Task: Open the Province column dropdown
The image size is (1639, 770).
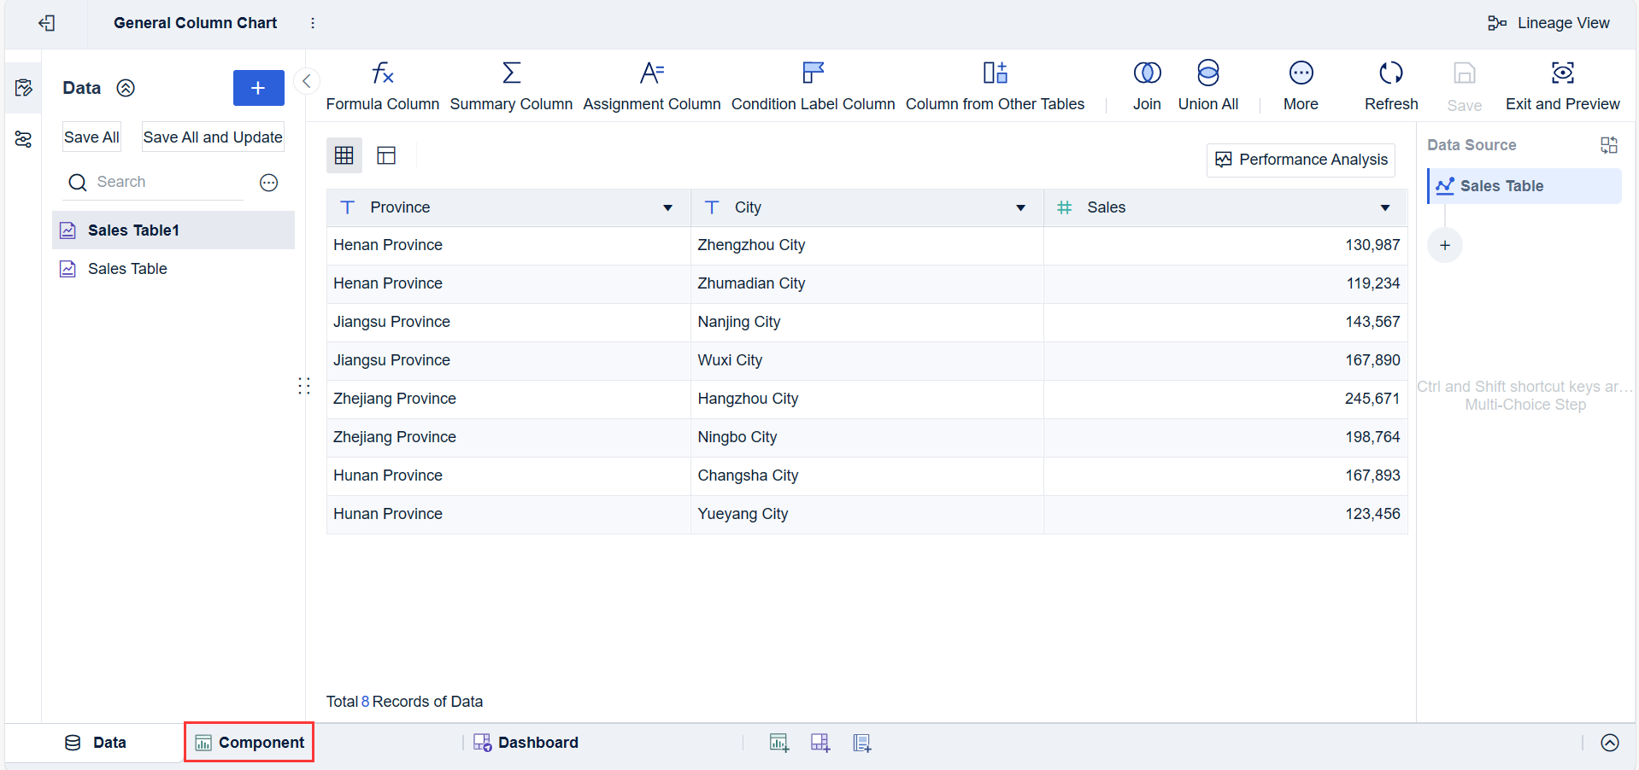Action: [667, 207]
